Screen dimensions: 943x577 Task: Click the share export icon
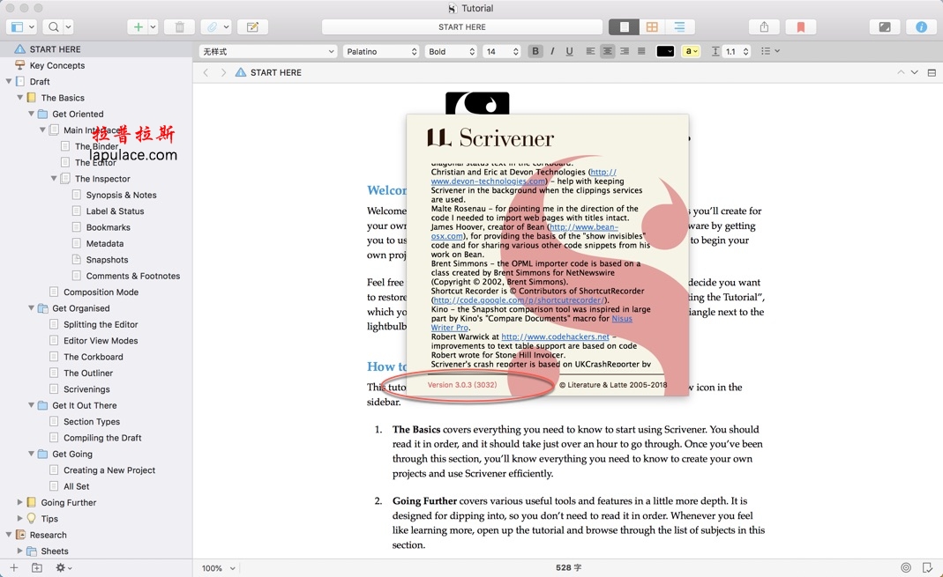point(764,27)
